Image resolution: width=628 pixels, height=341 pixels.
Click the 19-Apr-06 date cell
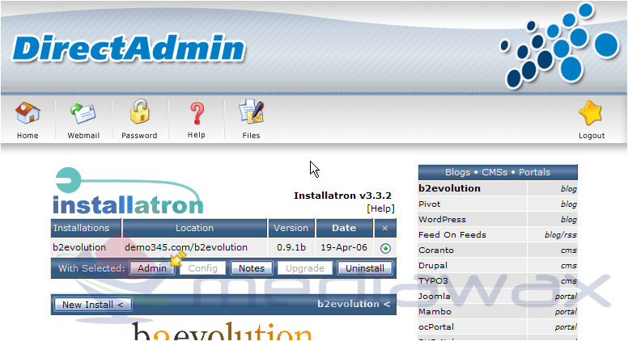(x=344, y=247)
